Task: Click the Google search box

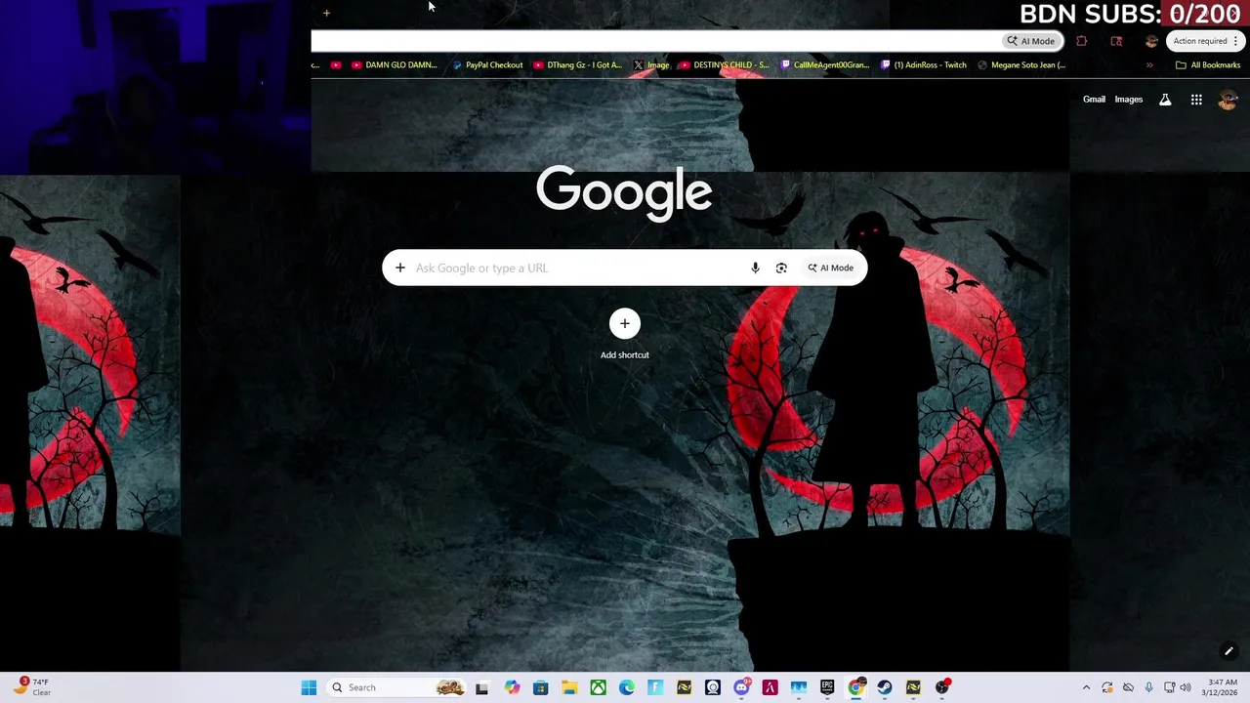Action: click(625, 268)
